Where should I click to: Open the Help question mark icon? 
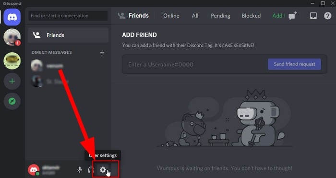(328, 16)
